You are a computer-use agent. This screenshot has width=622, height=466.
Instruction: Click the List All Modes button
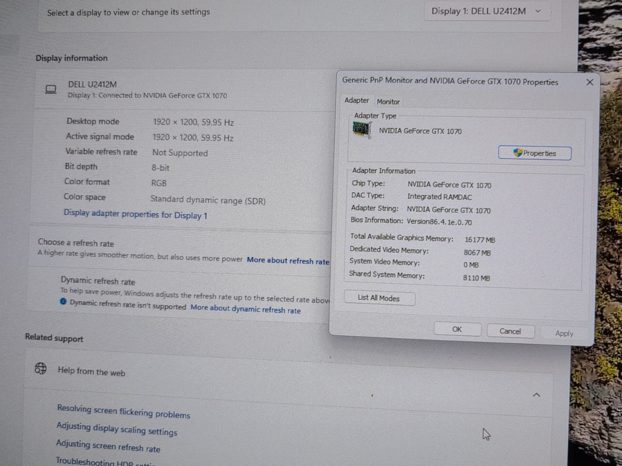click(x=379, y=298)
